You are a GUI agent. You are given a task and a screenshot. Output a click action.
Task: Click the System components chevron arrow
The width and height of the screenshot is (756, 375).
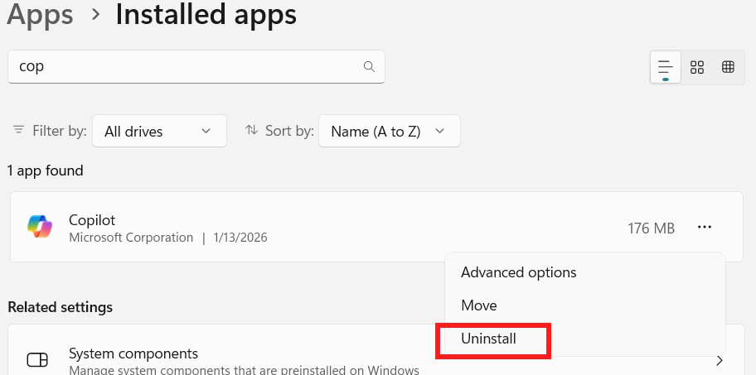[720, 360]
